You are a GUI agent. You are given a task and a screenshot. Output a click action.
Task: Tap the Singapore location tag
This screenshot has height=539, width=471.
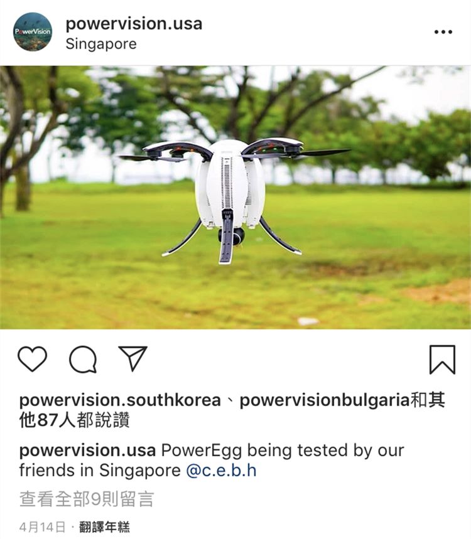pos(101,44)
